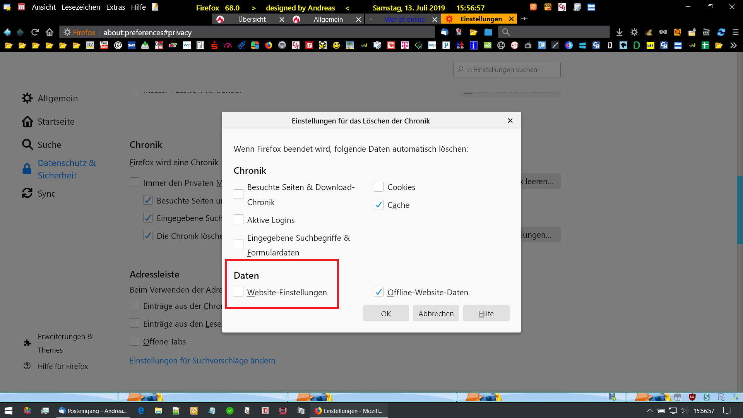Enable the Cookies checkbox
The image size is (743, 418).
[x=378, y=187]
